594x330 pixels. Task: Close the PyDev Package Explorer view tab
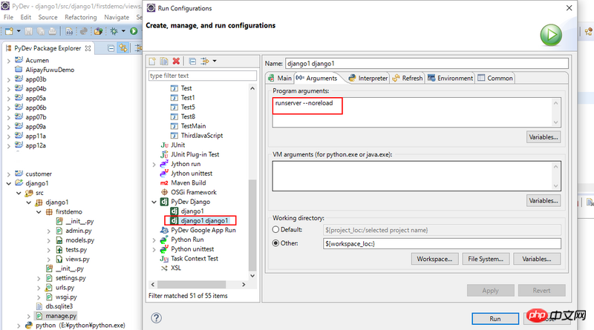(x=88, y=48)
